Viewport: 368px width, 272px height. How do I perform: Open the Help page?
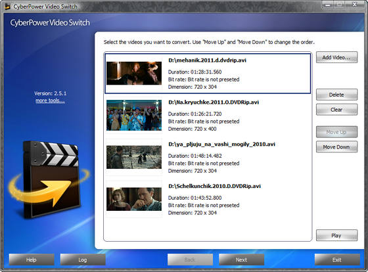(32, 260)
